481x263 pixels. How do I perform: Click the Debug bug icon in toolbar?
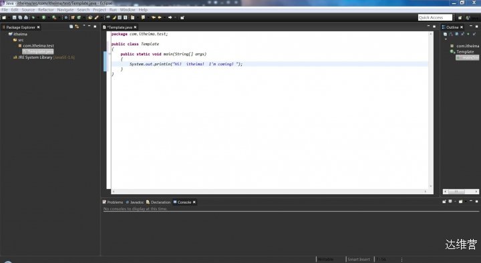(x=33, y=17)
